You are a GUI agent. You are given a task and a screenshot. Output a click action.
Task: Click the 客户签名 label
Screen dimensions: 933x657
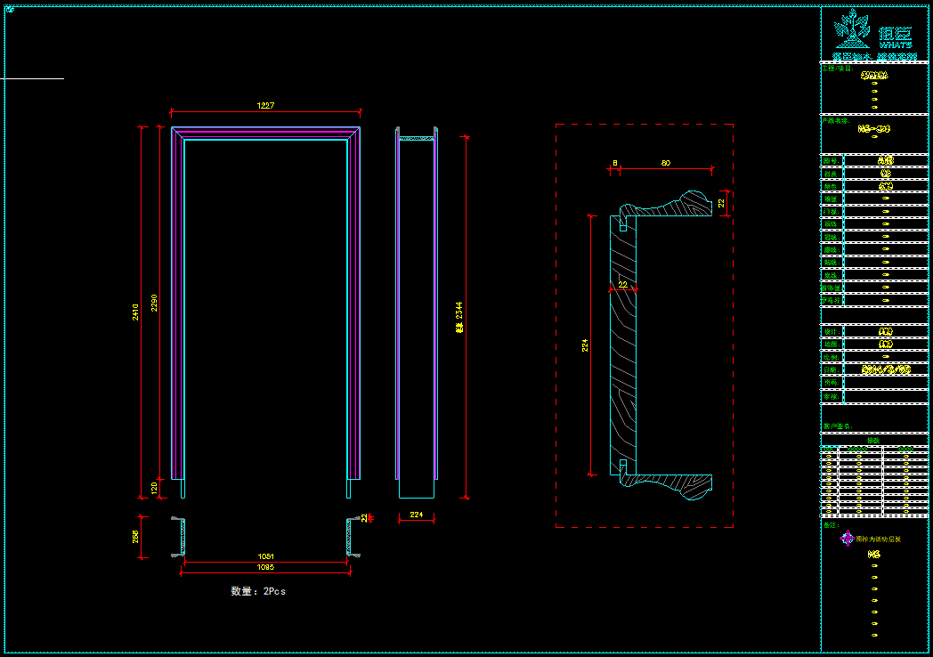[838, 426]
